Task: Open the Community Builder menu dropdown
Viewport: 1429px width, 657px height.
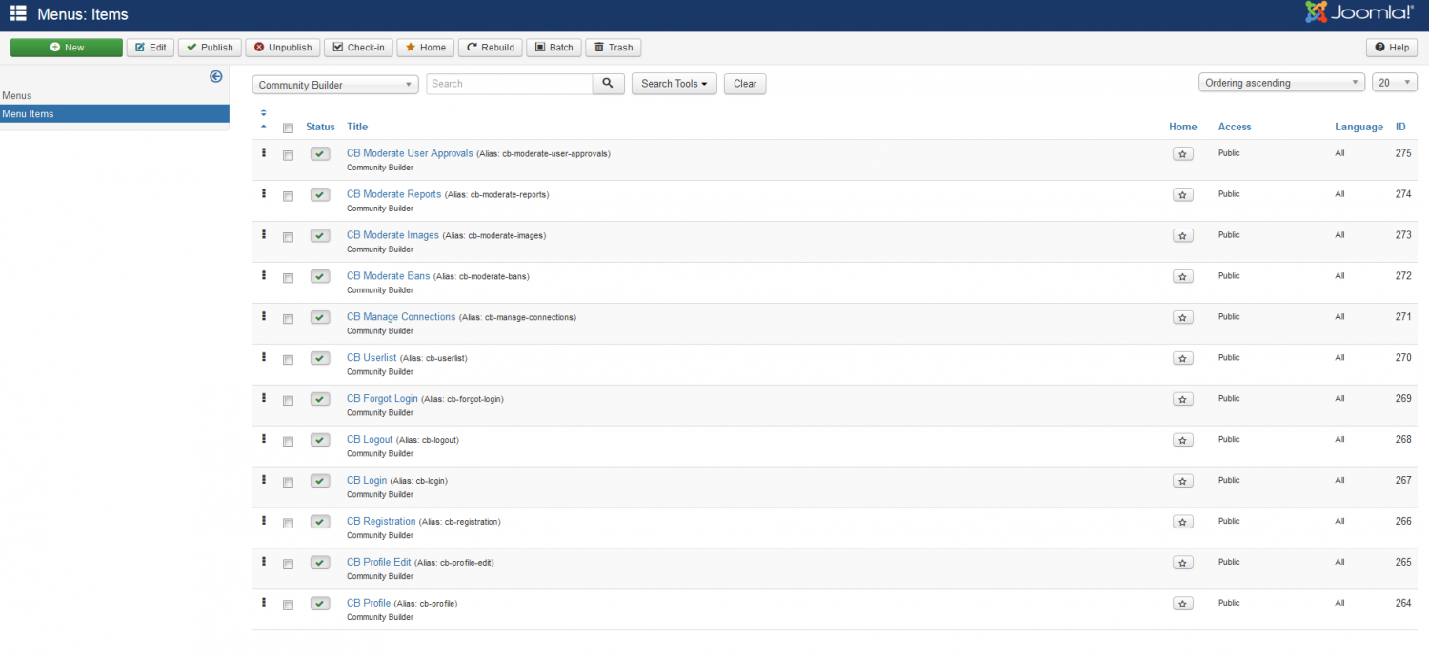Action: pos(335,85)
